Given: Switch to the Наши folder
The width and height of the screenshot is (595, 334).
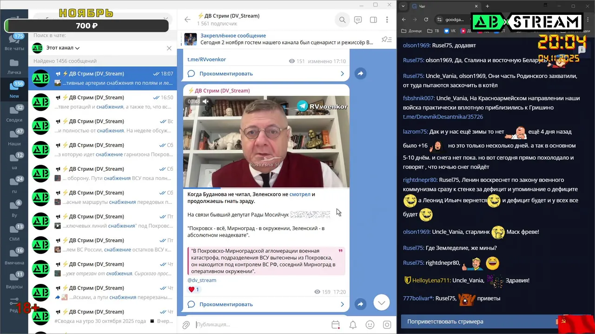Looking at the screenshot, I should tap(14, 138).
